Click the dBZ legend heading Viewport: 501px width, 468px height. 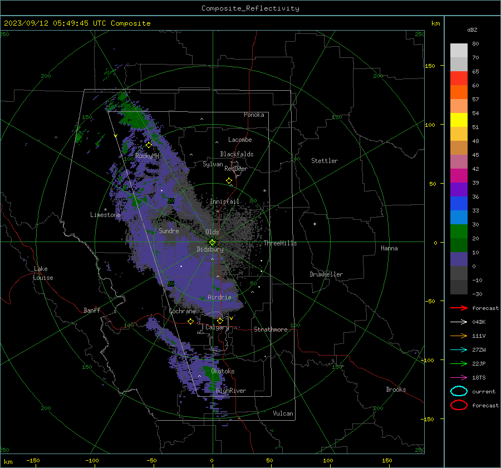point(472,29)
